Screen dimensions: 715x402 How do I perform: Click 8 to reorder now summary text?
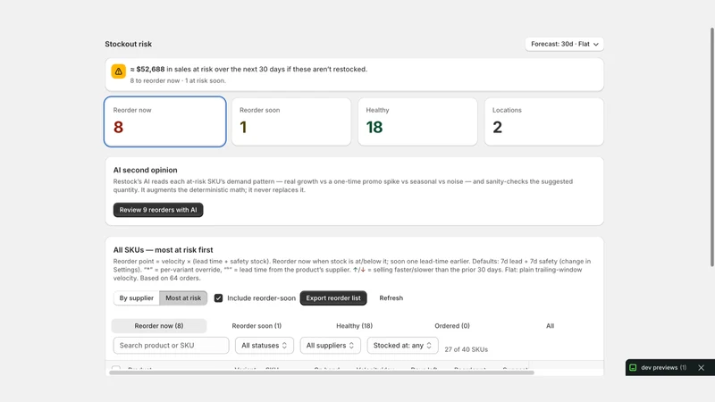coord(155,80)
